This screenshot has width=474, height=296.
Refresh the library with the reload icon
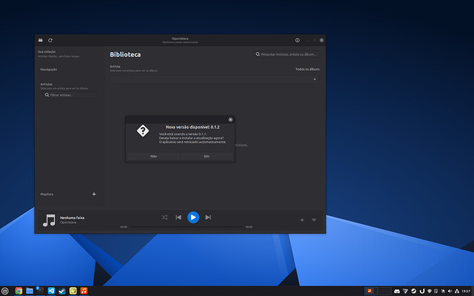50,41
